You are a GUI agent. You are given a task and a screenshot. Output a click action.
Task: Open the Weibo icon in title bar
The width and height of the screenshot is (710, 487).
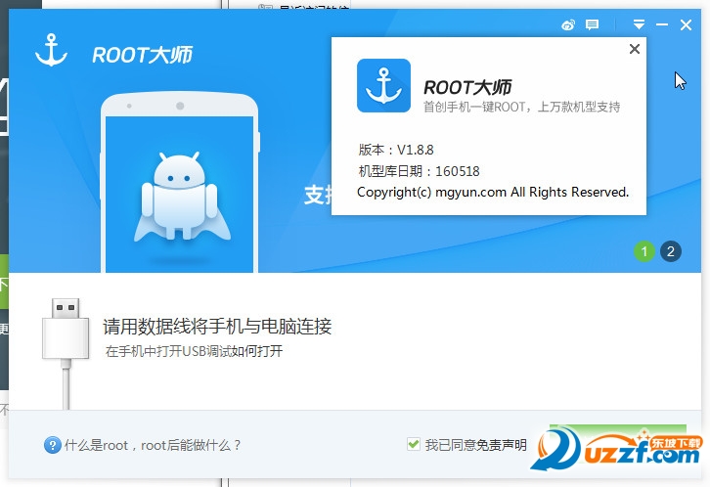pyautogui.click(x=568, y=24)
